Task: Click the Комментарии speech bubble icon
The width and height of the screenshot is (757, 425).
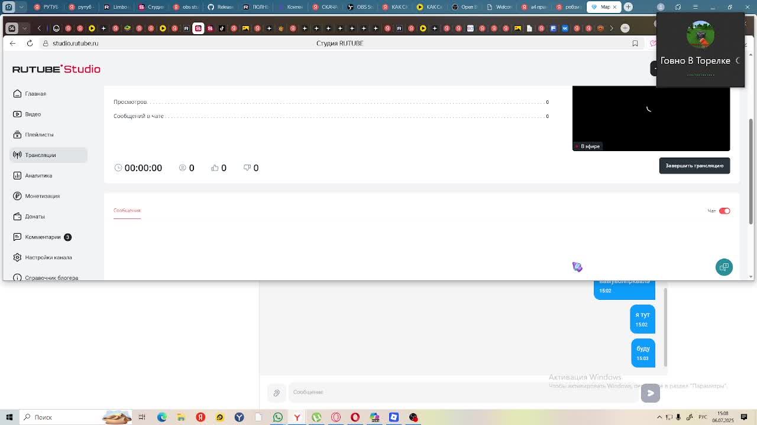Action: tap(17, 237)
